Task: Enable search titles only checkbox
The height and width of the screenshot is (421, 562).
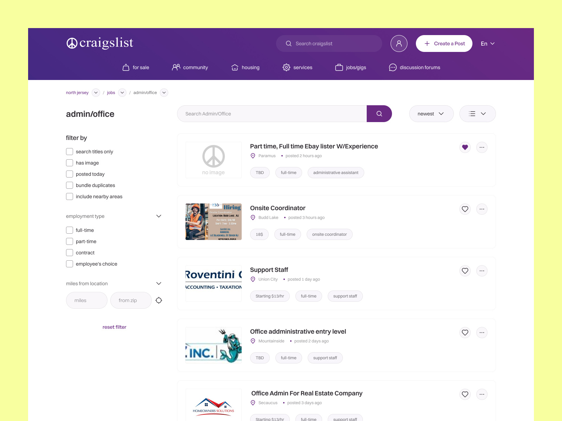Action: 70,152
